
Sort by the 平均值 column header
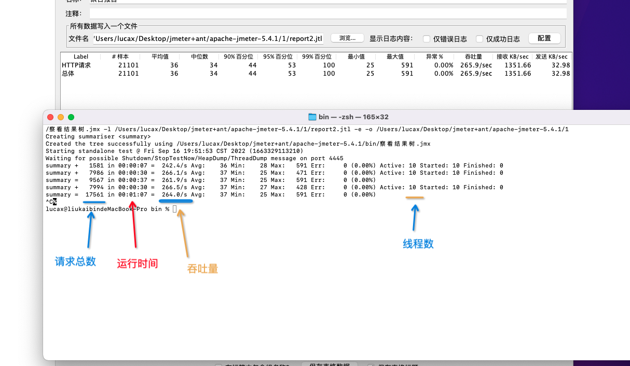coord(160,57)
